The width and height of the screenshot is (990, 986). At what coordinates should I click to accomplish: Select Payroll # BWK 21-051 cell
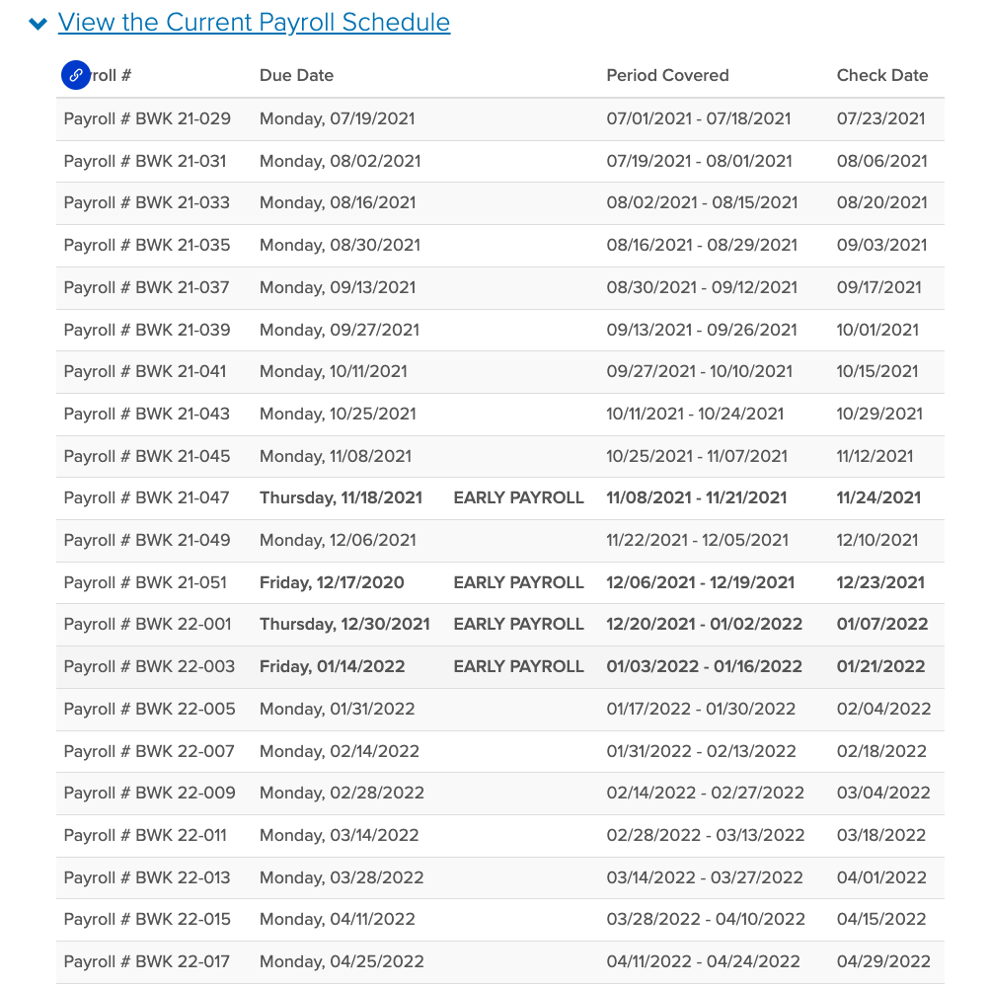(x=145, y=582)
